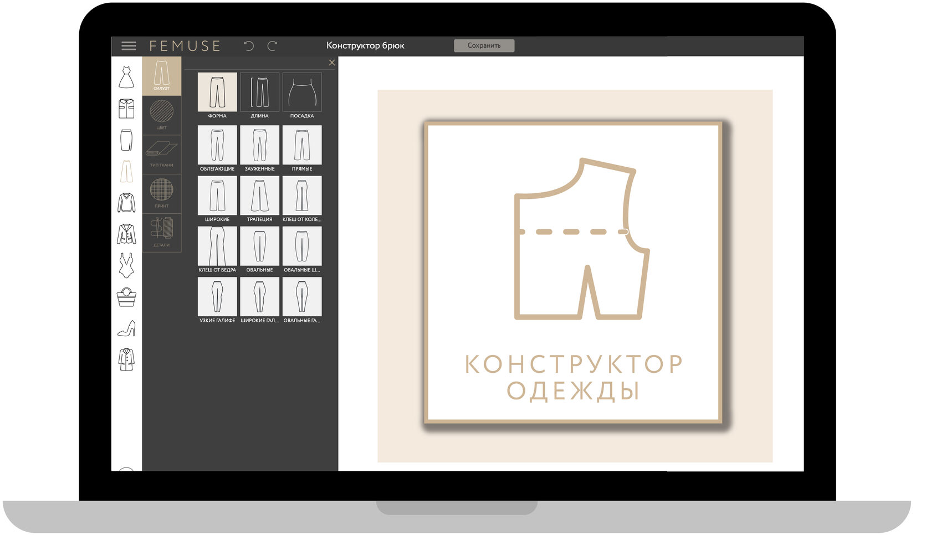Select the handbag category icon
The height and width of the screenshot is (535, 931).
pos(126,297)
